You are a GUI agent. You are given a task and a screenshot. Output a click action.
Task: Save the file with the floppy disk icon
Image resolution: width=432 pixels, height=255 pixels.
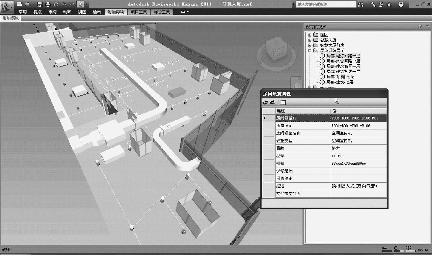[x=40, y=4]
